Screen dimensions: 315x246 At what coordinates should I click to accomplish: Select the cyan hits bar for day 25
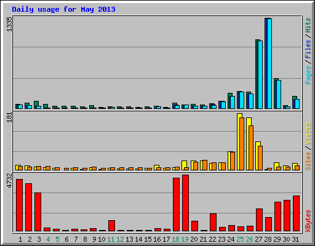(x=242, y=100)
